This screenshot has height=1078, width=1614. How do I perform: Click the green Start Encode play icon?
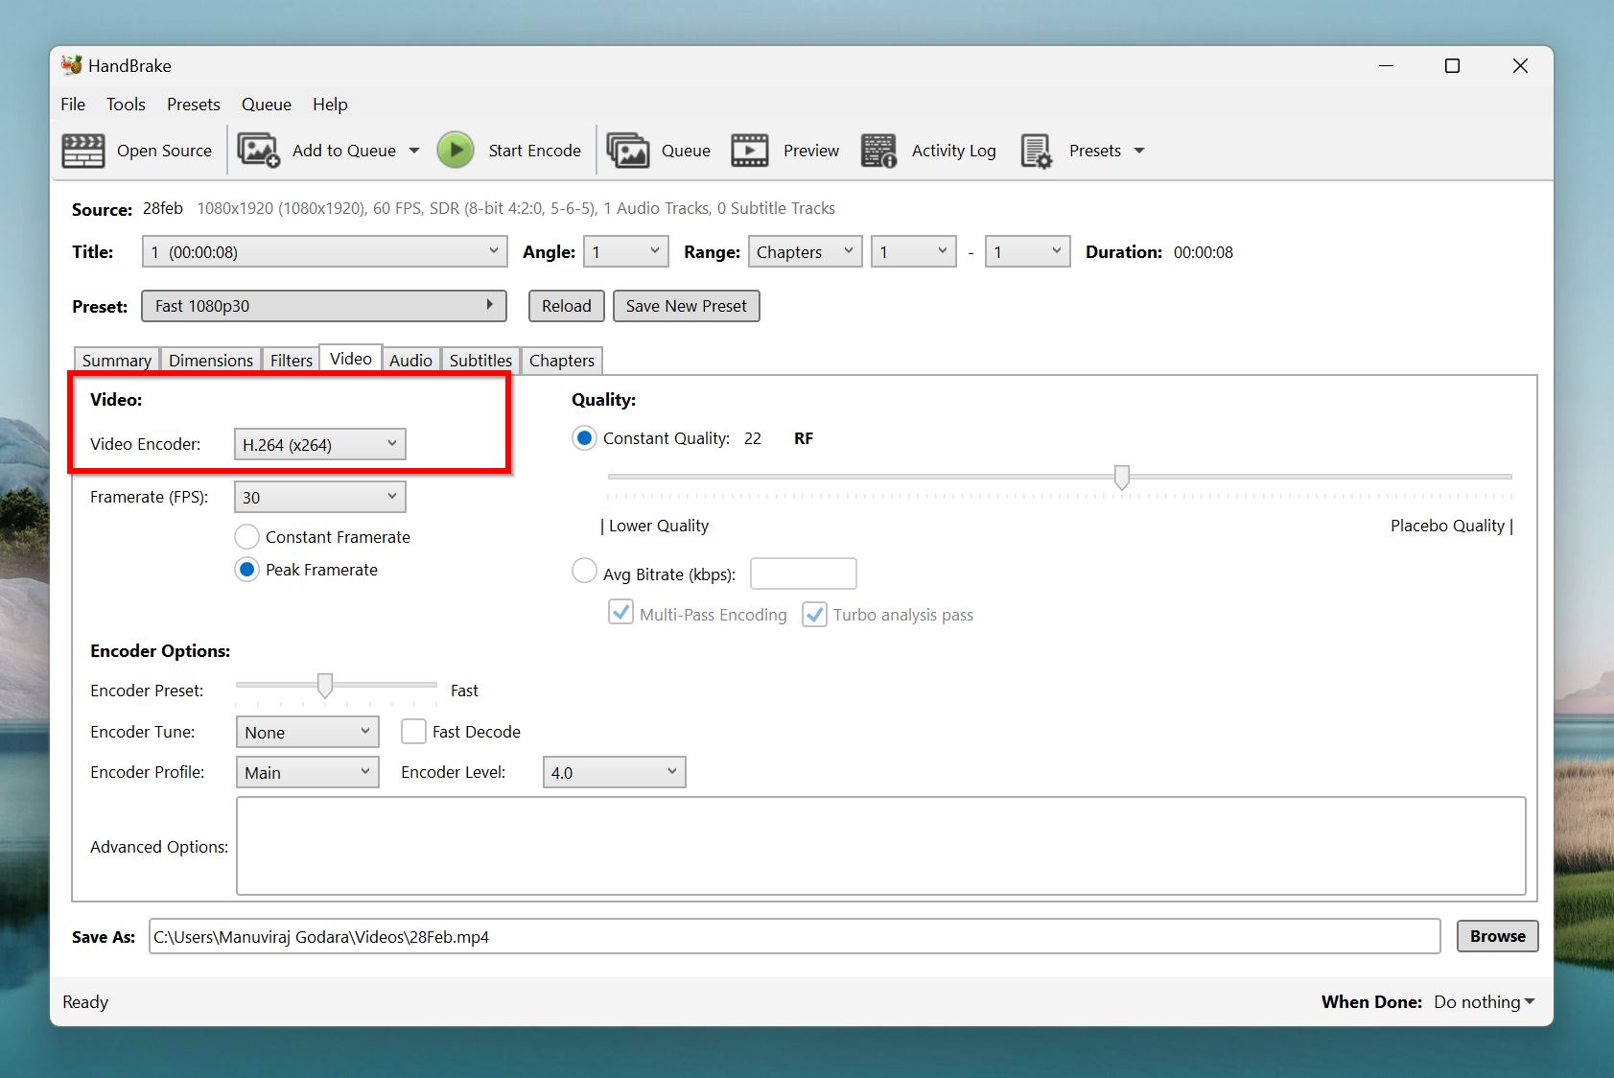click(x=456, y=151)
